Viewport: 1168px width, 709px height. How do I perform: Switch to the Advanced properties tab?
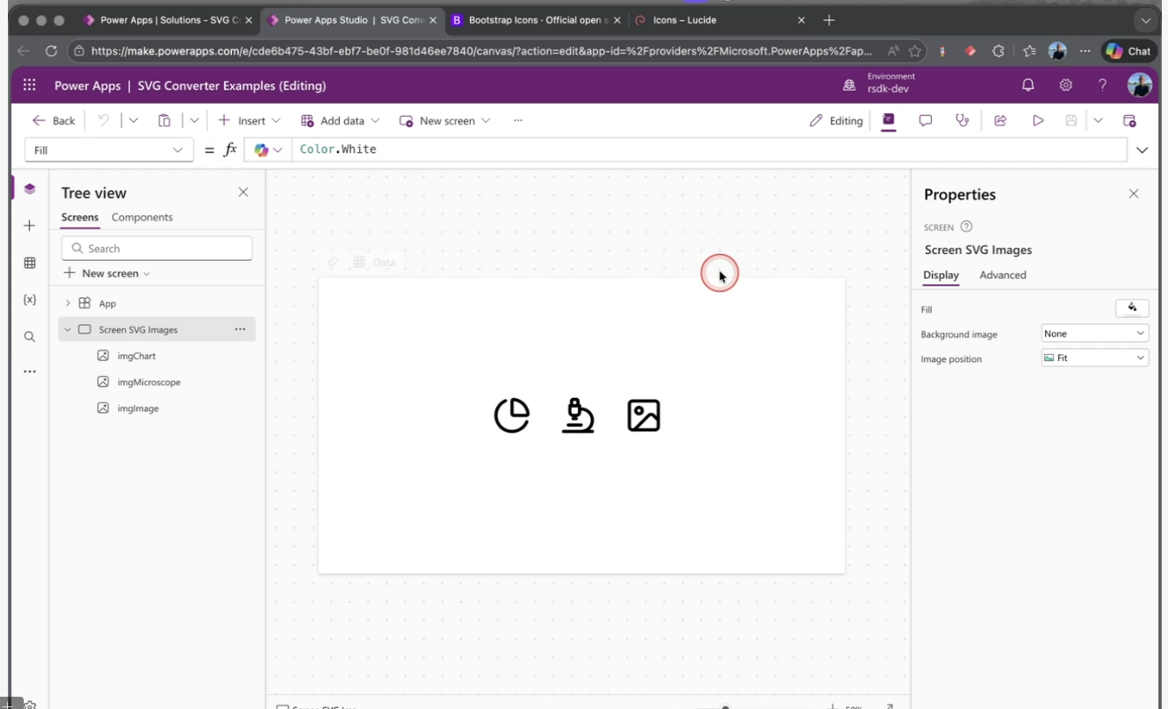coord(1002,275)
